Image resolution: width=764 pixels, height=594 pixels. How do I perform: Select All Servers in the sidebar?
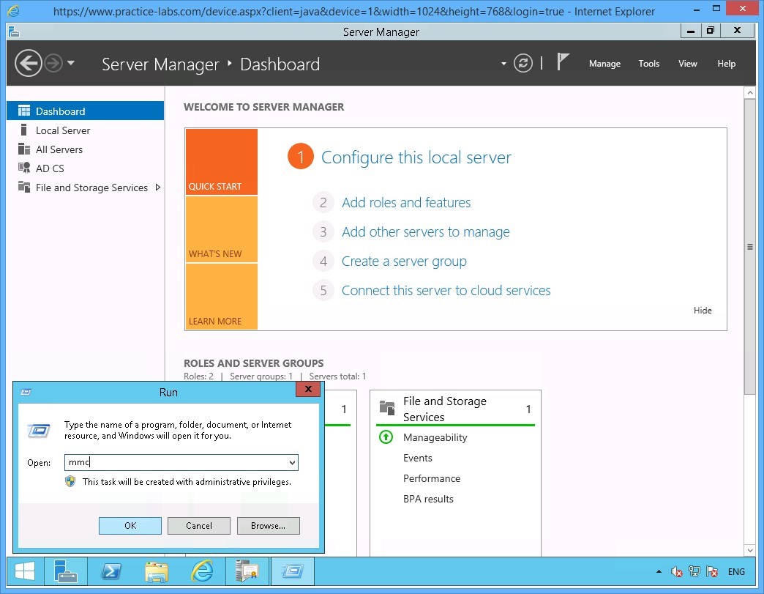tap(59, 149)
